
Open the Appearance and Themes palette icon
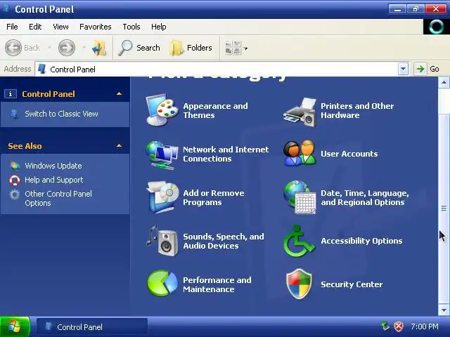tap(162, 110)
